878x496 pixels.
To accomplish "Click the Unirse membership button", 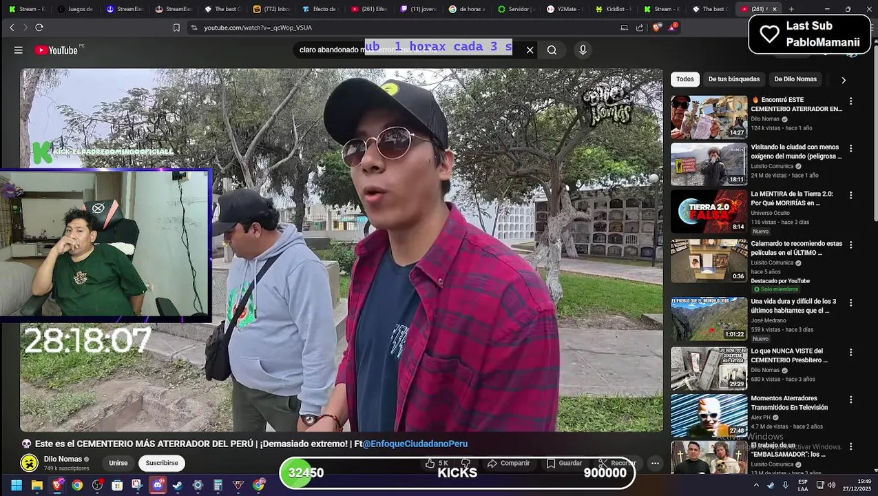I will 118,463.
